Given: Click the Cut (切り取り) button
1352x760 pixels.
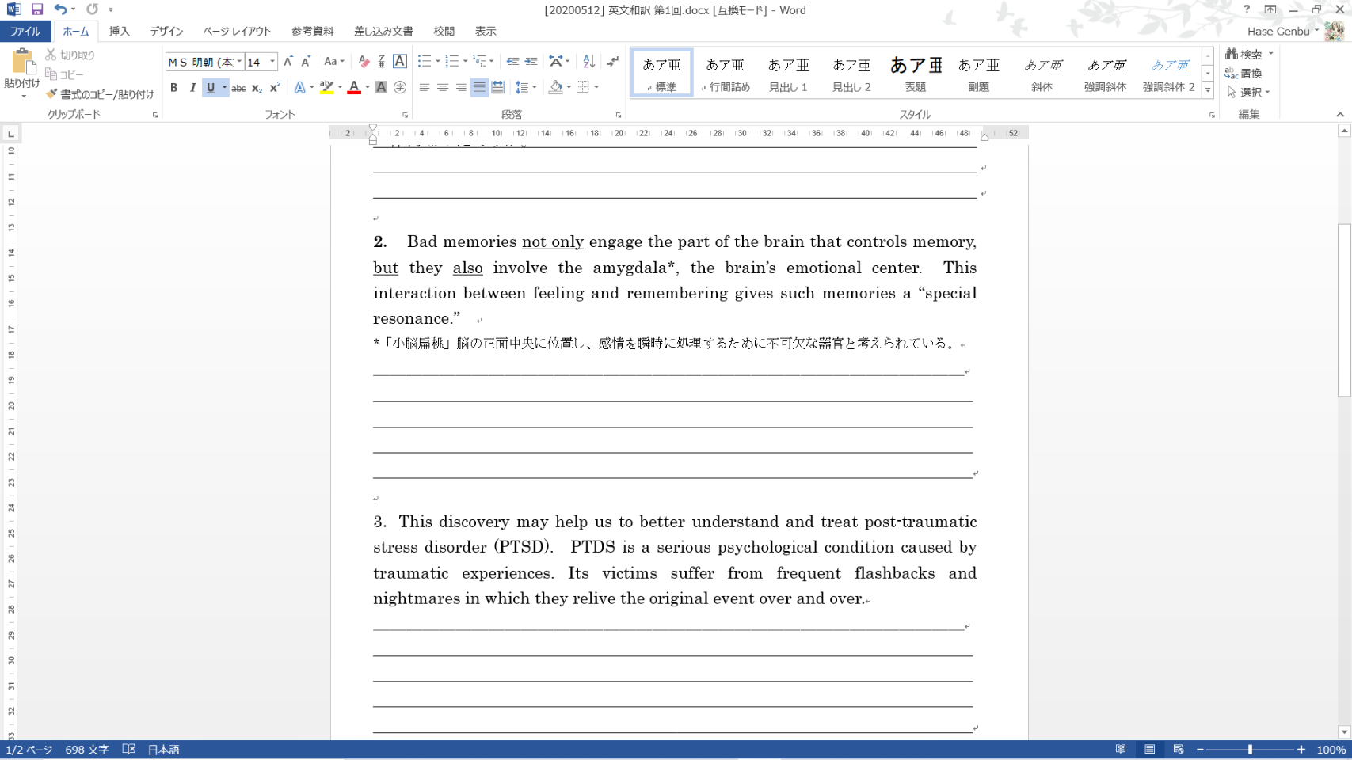Looking at the screenshot, I should [70, 55].
